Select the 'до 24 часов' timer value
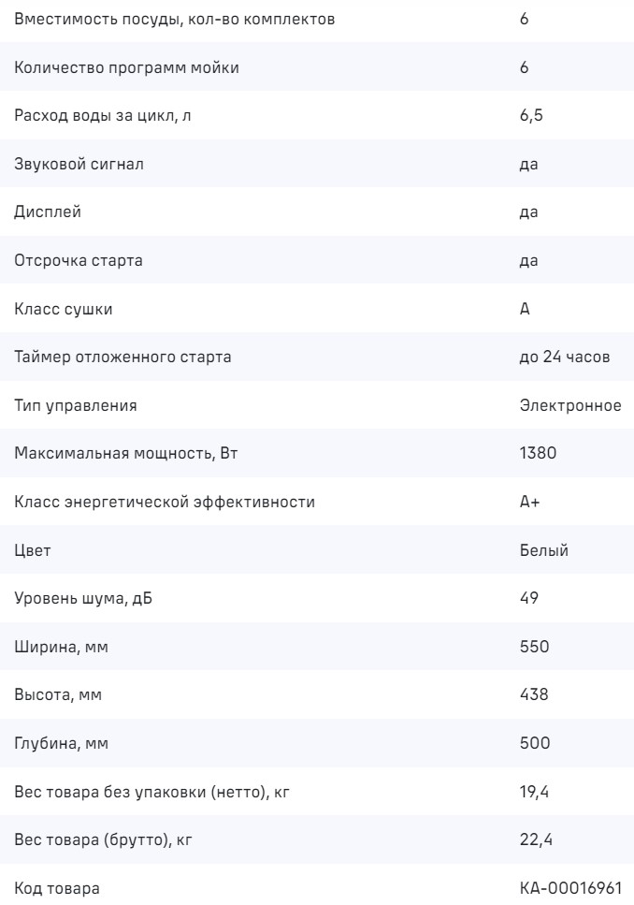This screenshot has height=905, width=634. pyautogui.click(x=565, y=357)
